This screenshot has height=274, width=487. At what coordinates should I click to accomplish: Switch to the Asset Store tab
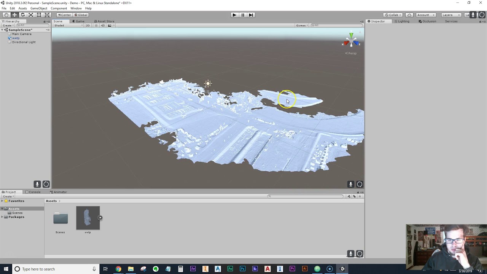(x=104, y=21)
